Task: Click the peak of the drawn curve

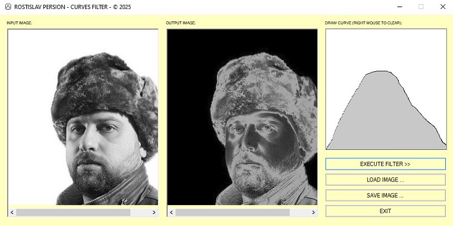Action: click(x=381, y=71)
